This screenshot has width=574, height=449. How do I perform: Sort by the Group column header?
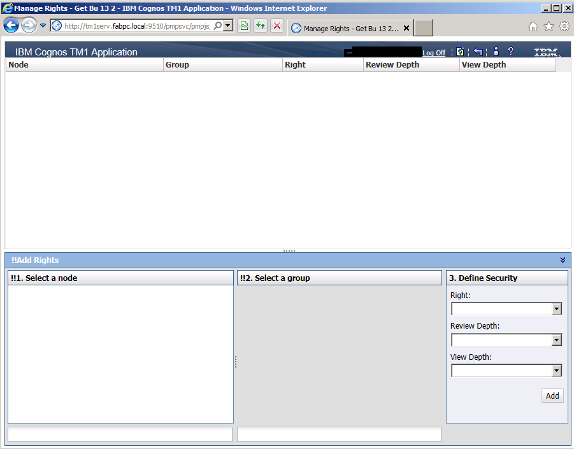point(222,65)
